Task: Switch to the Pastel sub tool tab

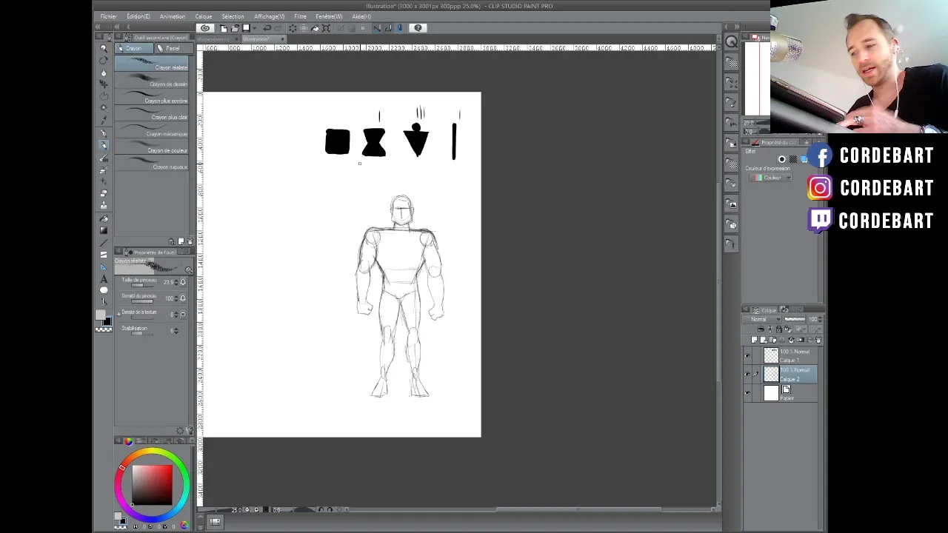Action: (173, 49)
